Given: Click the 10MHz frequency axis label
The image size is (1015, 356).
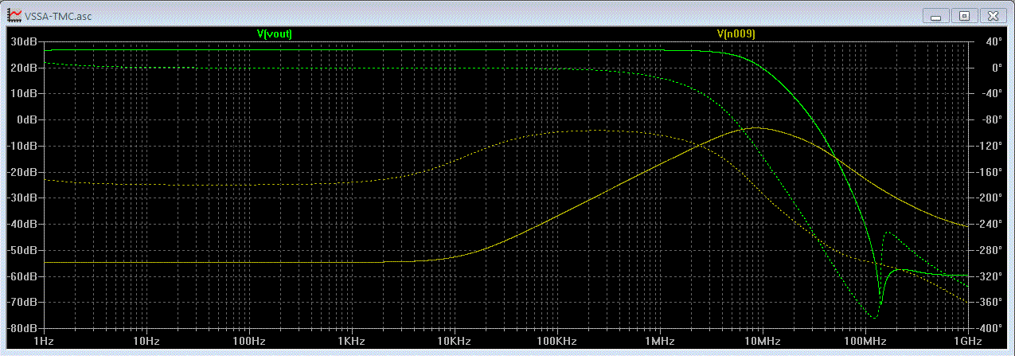Looking at the screenshot, I should point(763,341).
